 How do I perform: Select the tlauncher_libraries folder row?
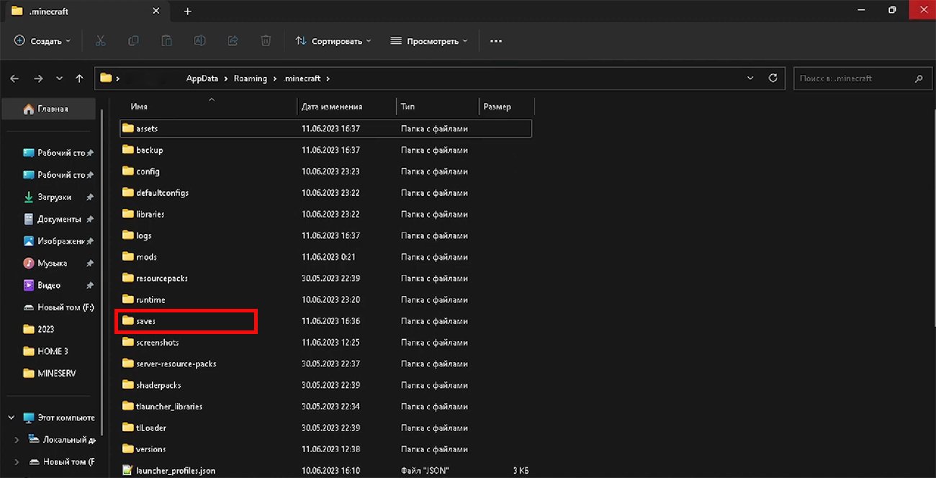click(325, 406)
